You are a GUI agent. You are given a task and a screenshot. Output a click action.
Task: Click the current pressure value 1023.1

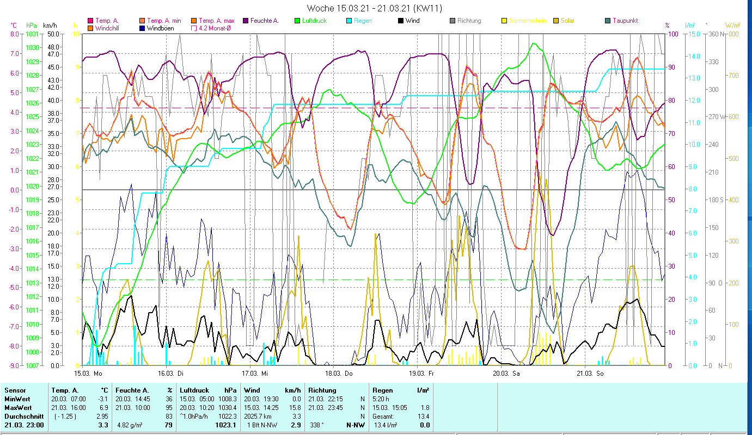(227, 425)
